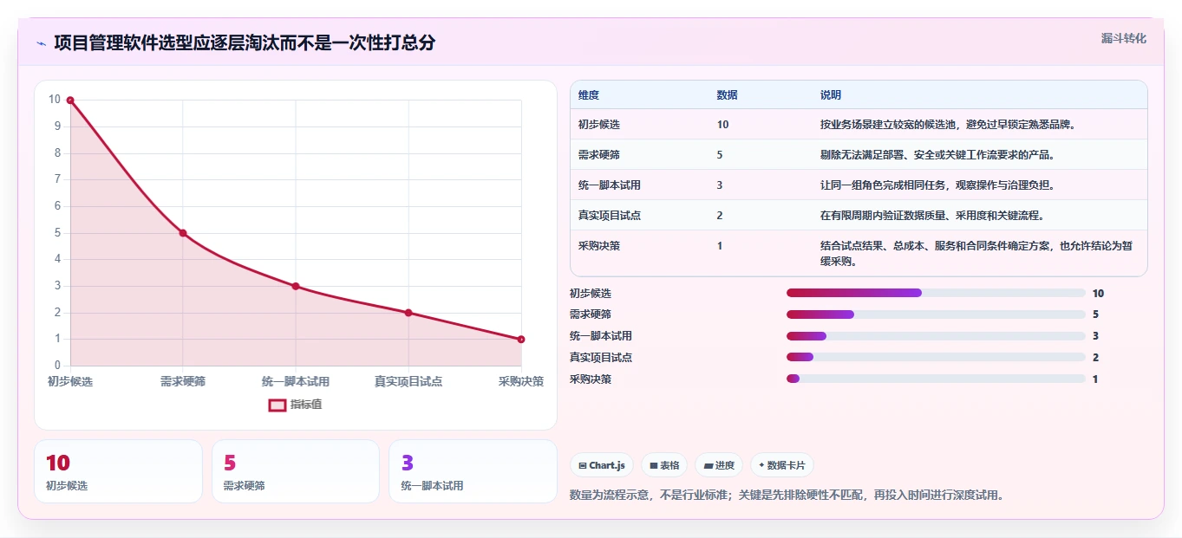The image size is (1182, 538).
Task: Toggle the 指标值 legend swatch
Action: (277, 405)
